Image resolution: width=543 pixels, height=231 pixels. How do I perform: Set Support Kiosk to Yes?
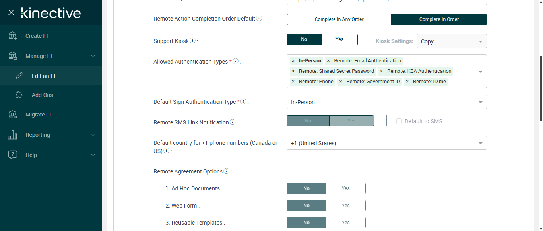(x=339, y=39)
